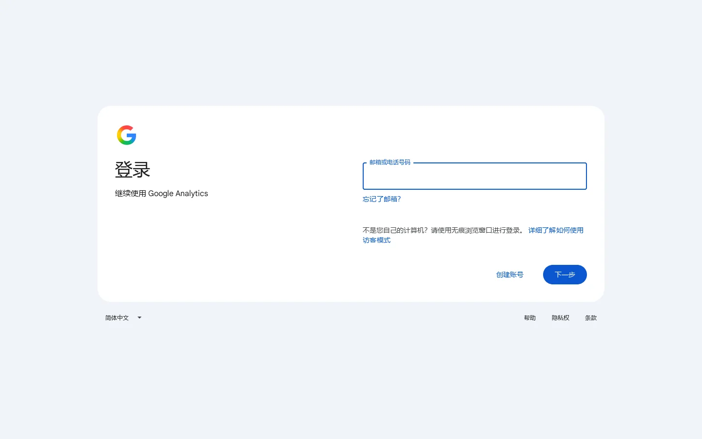Open the 帮助 footer link
Image resolution: width=702 pixels, height=439 pixels.
[530, 318]
